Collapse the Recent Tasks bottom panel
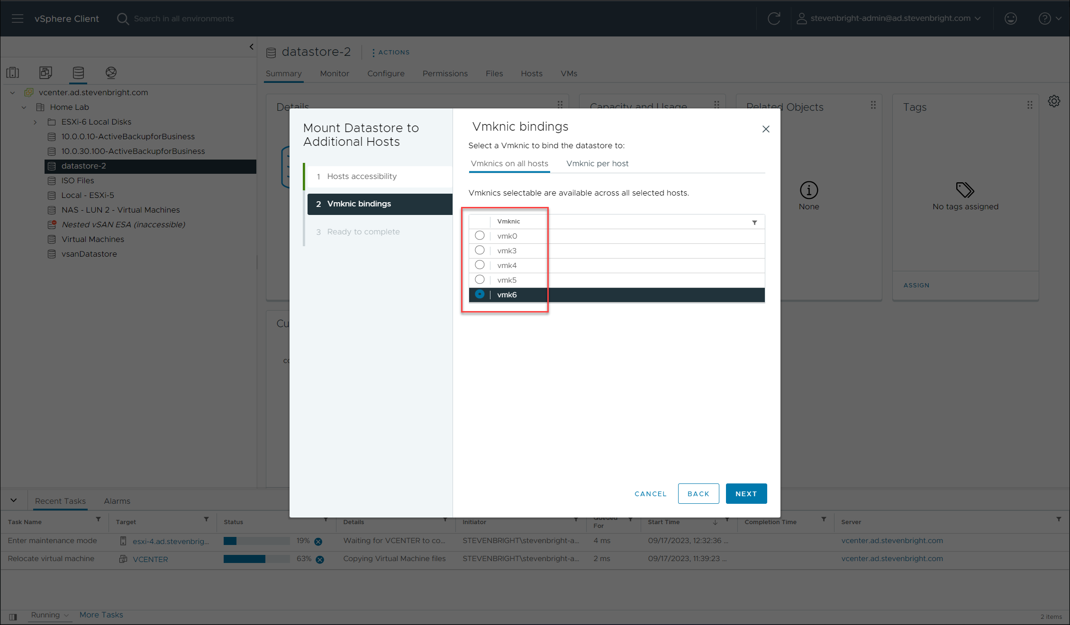Image resolution: width=1070 pixels, height=625 pixels. coord(14,500)
